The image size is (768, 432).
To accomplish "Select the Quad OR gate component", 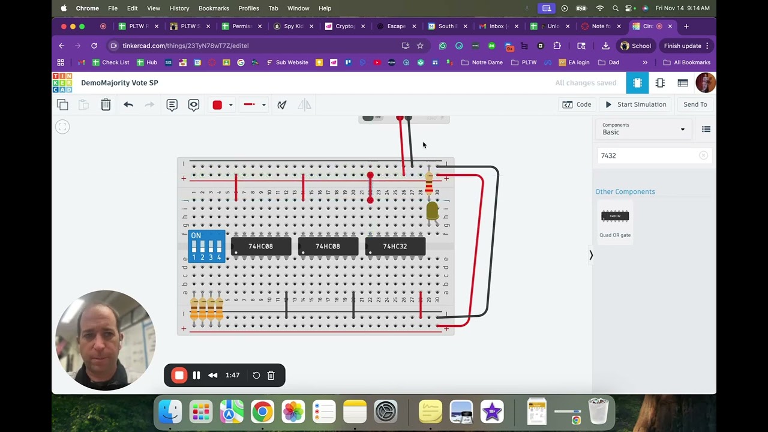I will pyautogui.click(x=615, y=223).
